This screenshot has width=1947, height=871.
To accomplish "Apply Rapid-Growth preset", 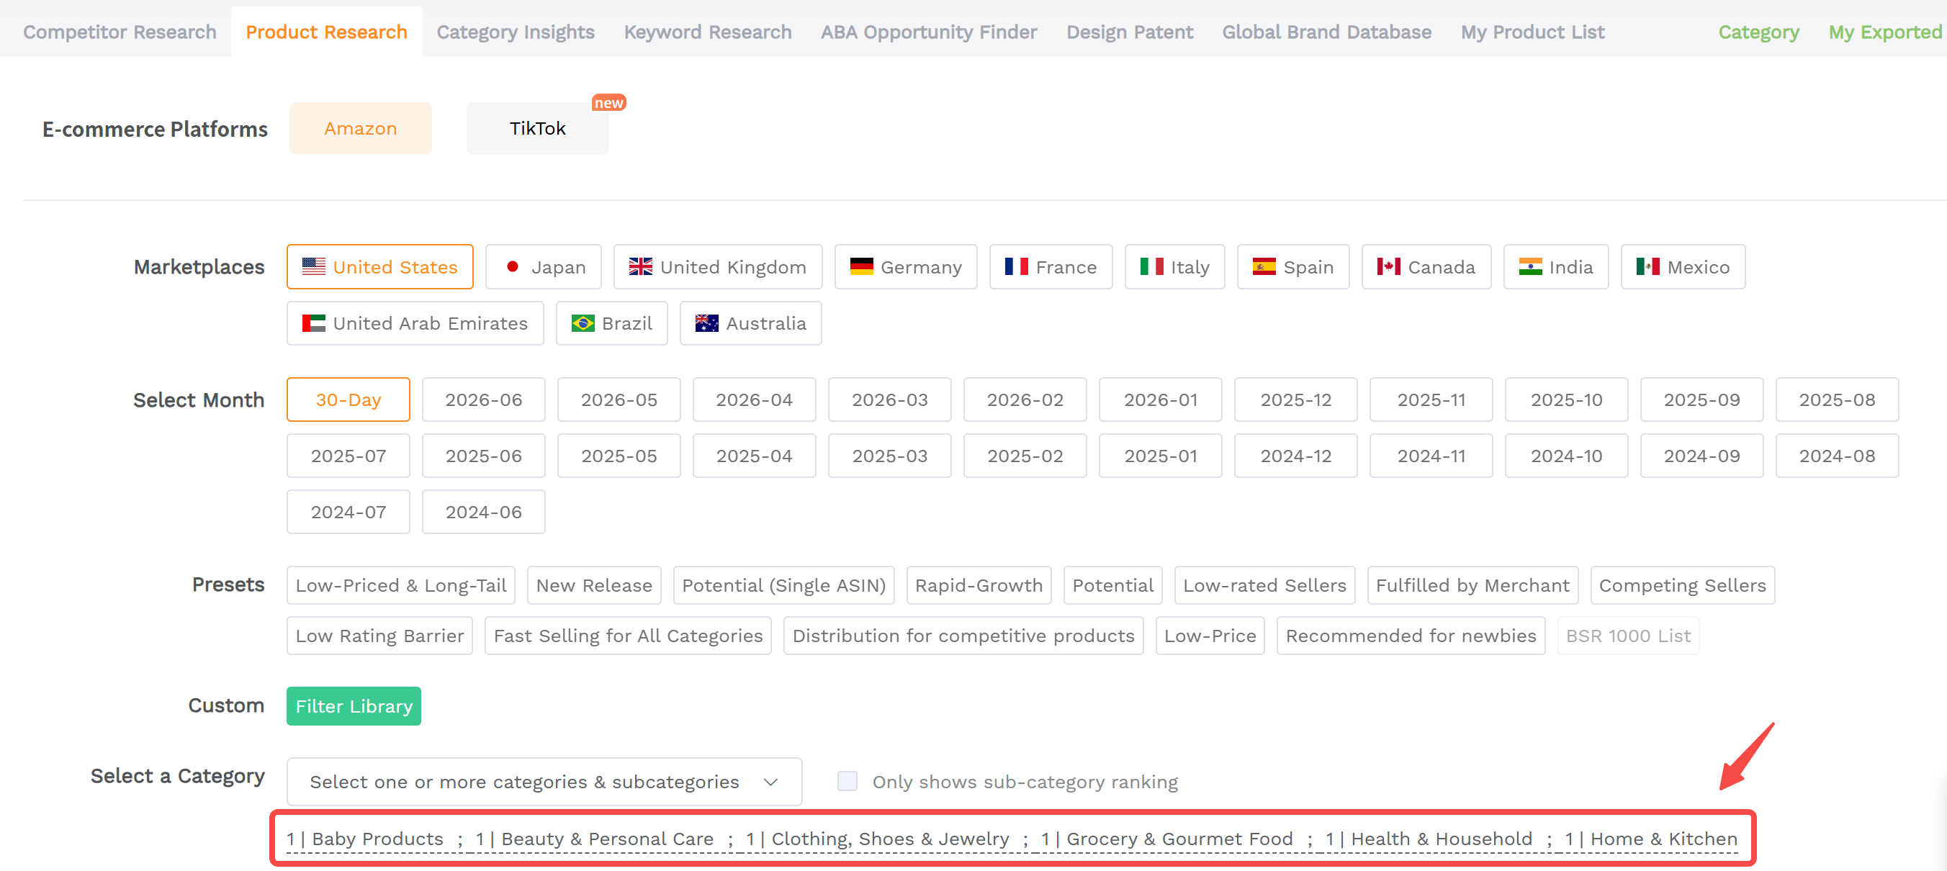I will pos(979,585).
